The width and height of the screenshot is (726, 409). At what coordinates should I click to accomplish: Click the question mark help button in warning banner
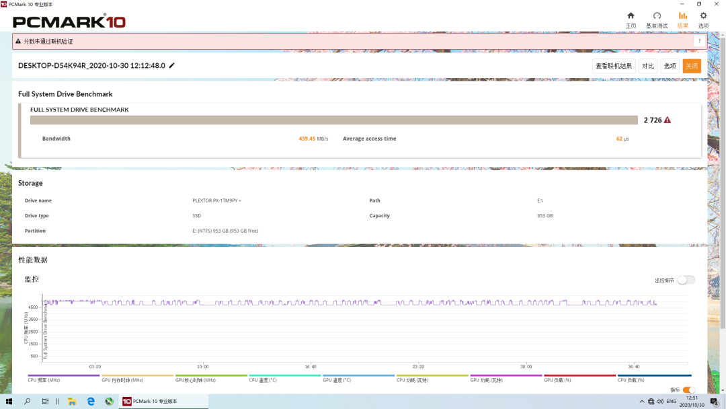click(x=698, y=41)
